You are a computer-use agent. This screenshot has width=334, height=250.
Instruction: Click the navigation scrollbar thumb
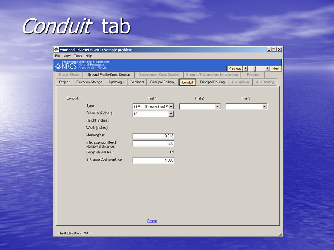(252, 68)
